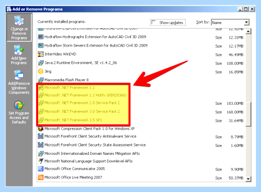Click the program list scrollbar thumb

point(248,114)
